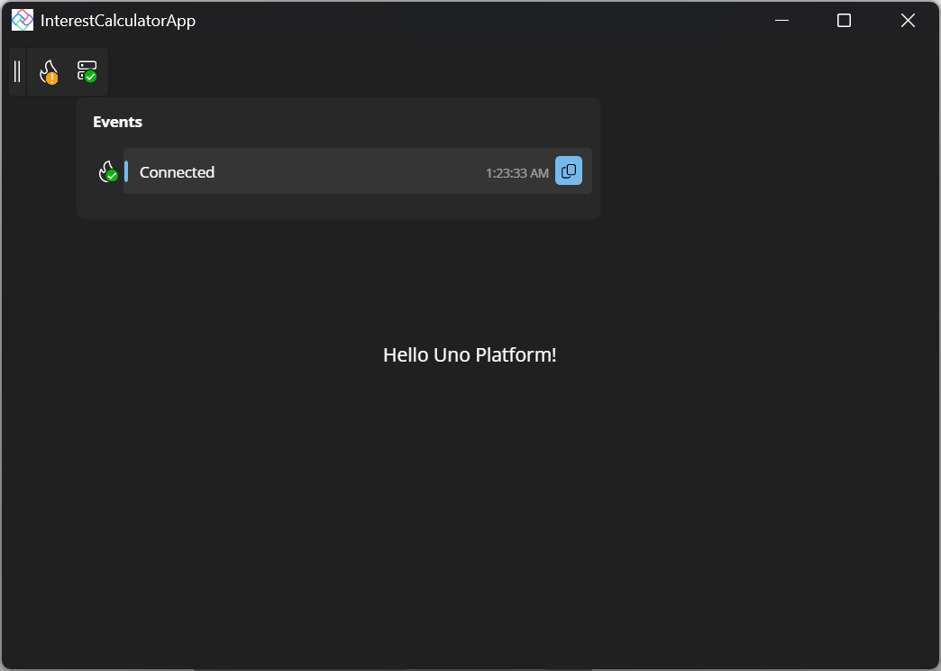941x671 pixels.
Task: Click the green-check flame icon beside Connected
Action: tap(108, 171)
